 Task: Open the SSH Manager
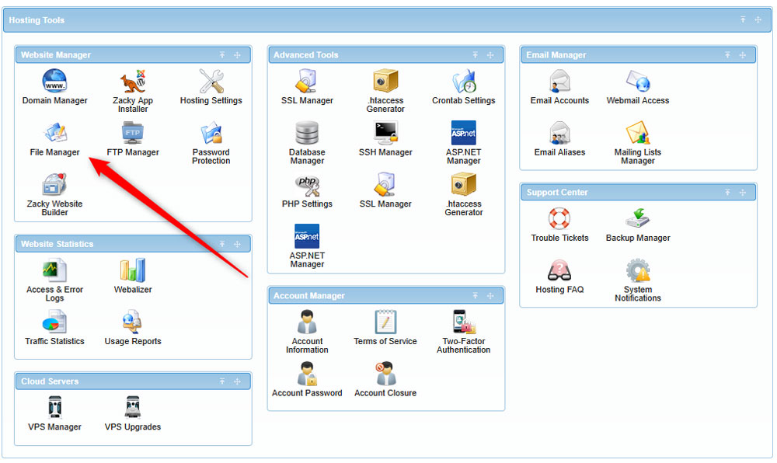385,138
